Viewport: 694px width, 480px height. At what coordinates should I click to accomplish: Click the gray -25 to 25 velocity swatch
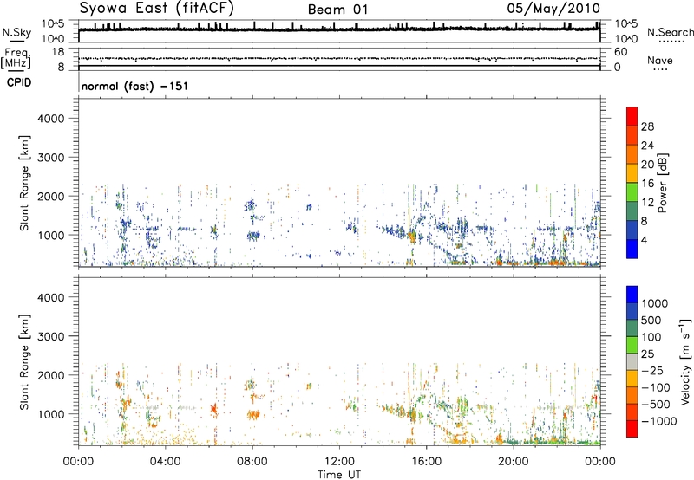[632, 361]
